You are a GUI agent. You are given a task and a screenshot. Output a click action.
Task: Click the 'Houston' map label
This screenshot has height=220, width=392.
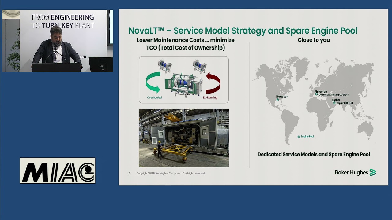click(282, 97)
